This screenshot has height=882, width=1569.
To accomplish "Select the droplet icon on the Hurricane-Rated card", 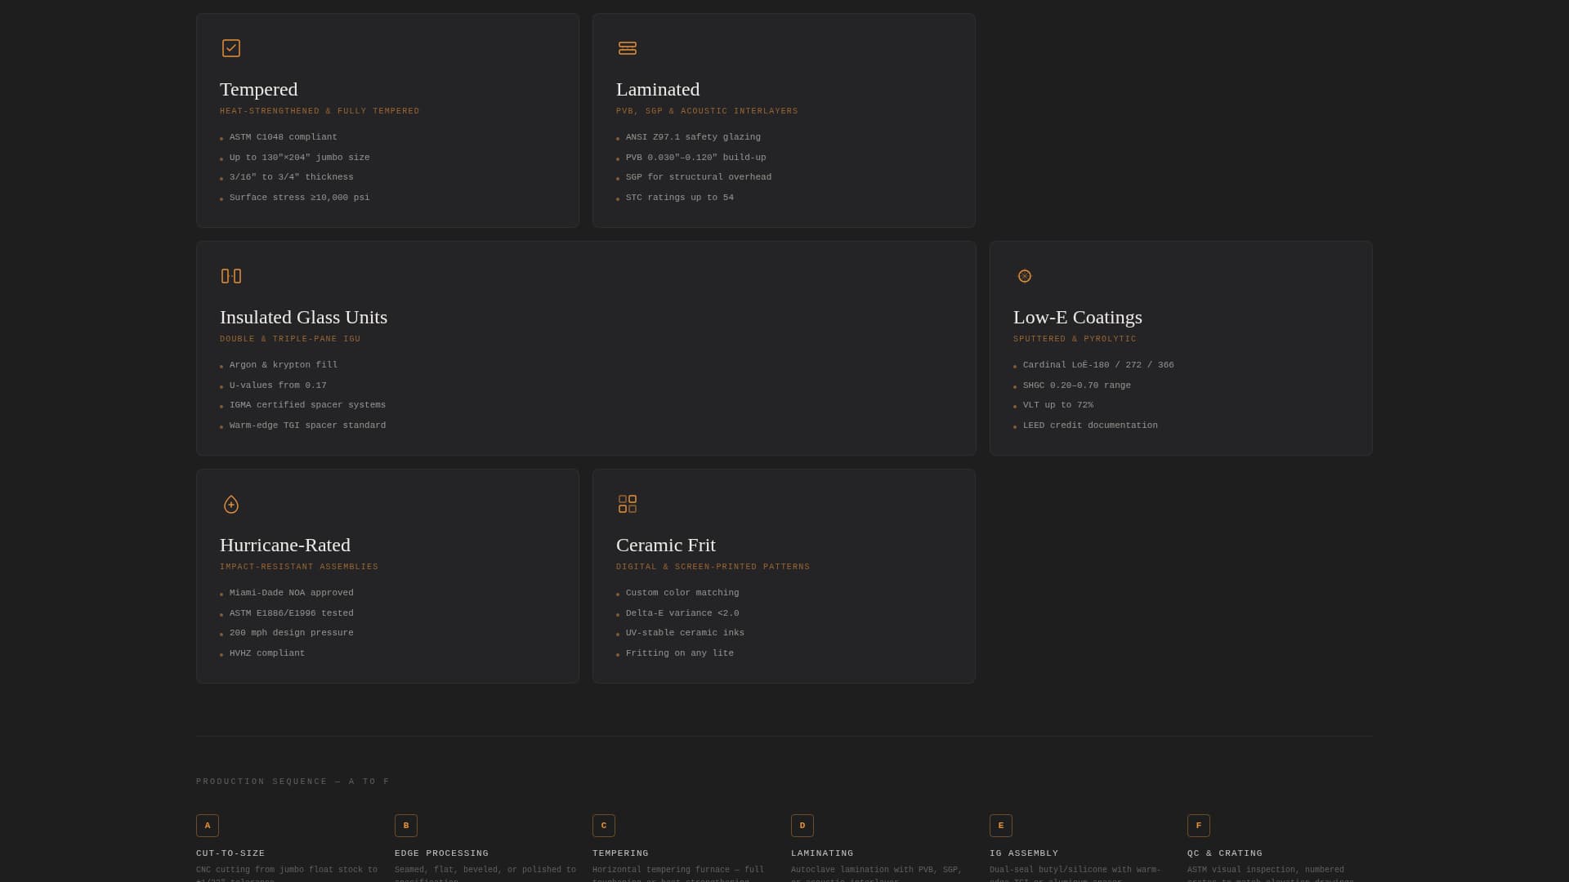I will (x=231, y=504).
